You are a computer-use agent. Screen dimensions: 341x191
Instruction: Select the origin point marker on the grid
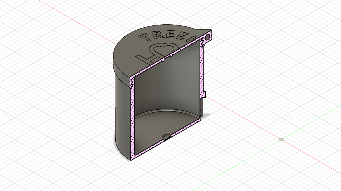tap(281, 140)
